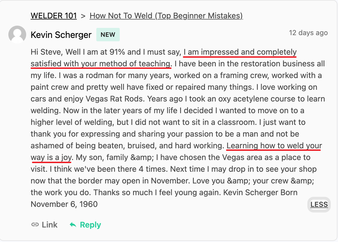Click the birth date November 6, 1960
The width and height of the screenshot is (338, 242).
[64, 204]
